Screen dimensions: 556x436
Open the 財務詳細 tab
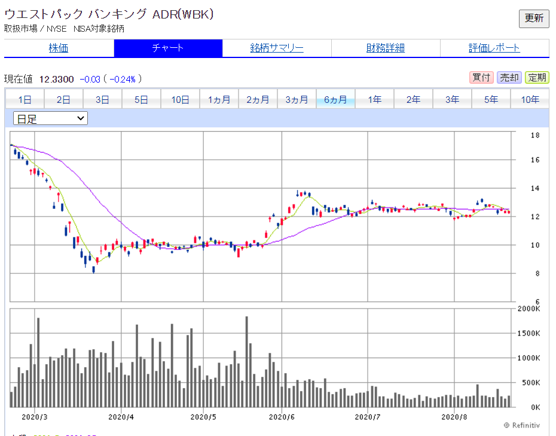click(x=386, y=48)
